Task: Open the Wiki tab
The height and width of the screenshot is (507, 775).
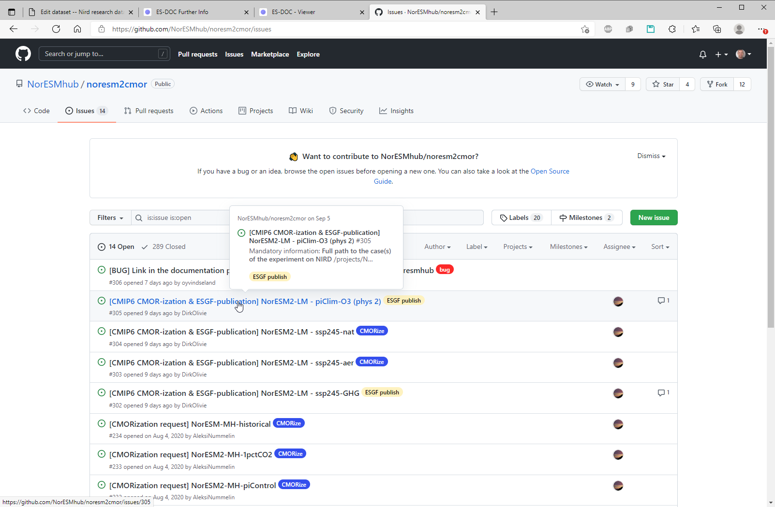Action: tap(301, 111)
